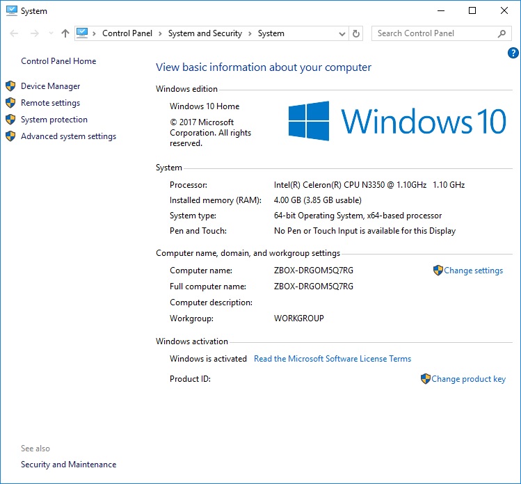Screen dimensions: 521x484
Task: Click the System window title icon
Action: 12,10
